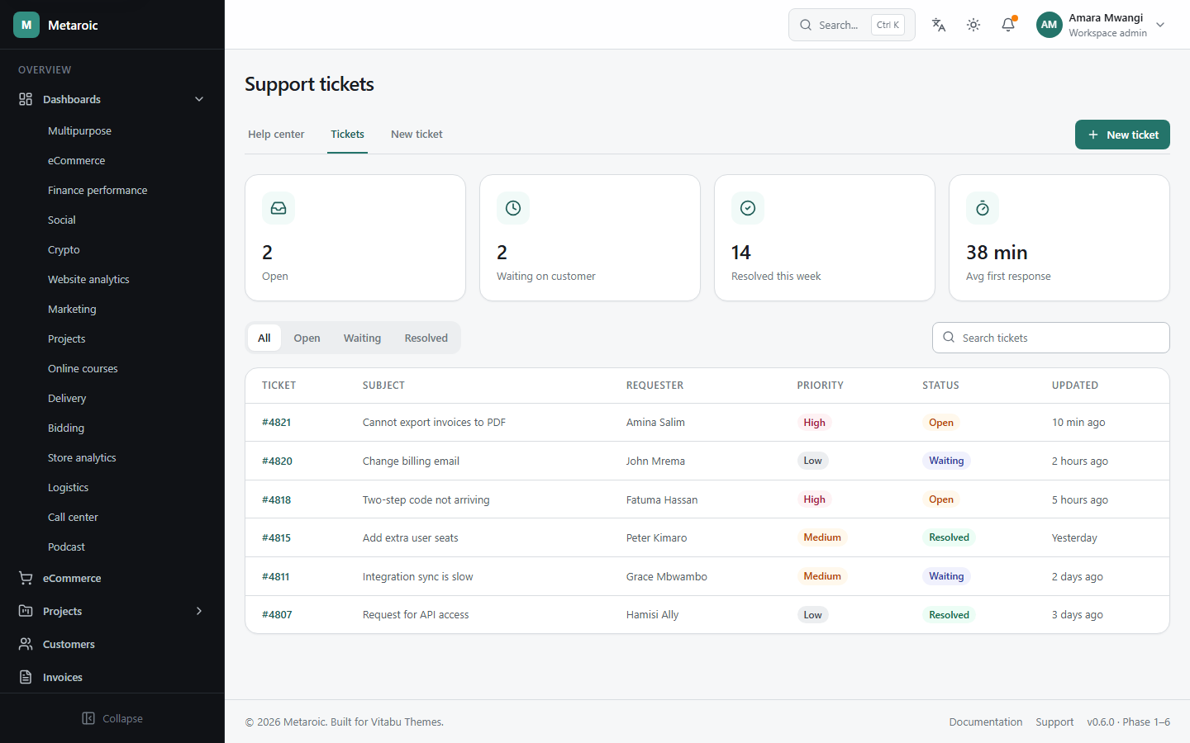Focus the Search tickets field
1190x743 pixels.
[x=1051, y=338]
